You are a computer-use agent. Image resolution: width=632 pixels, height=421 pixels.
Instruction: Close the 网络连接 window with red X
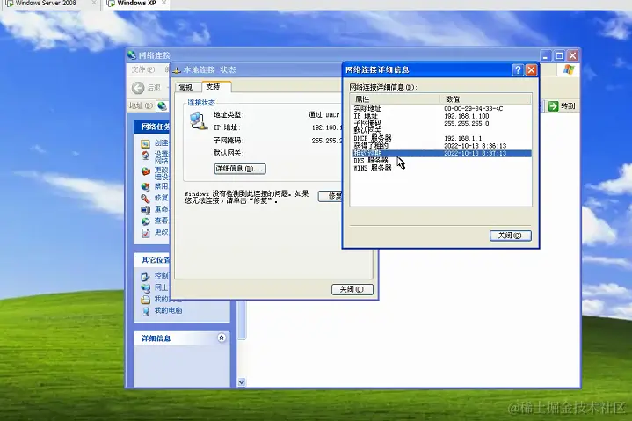(572, 55)
